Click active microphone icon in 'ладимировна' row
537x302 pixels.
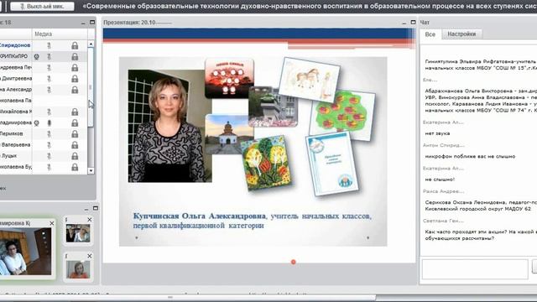pos(49,123)
